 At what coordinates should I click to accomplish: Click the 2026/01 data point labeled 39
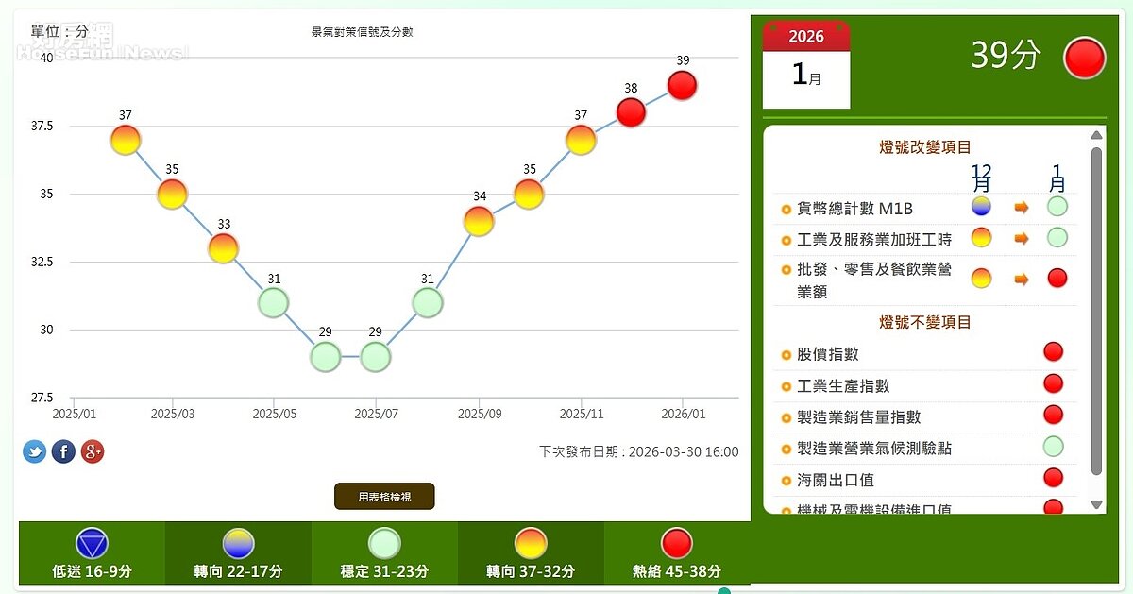[682, 86]
